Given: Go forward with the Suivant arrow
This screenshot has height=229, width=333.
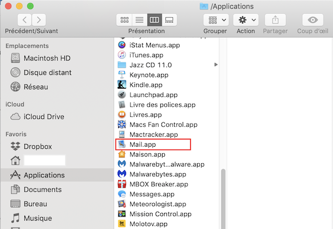Looking at the screenshot, I should (41, 19).
